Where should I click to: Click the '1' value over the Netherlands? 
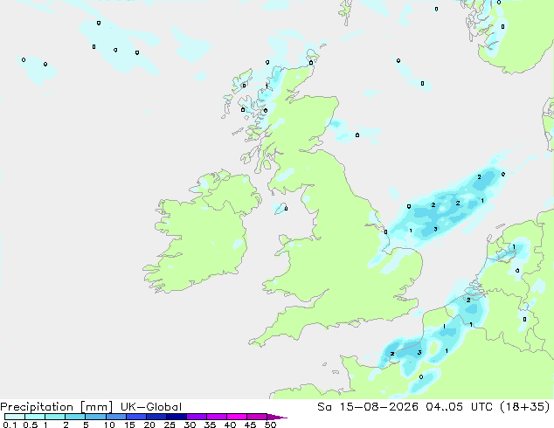514,247
